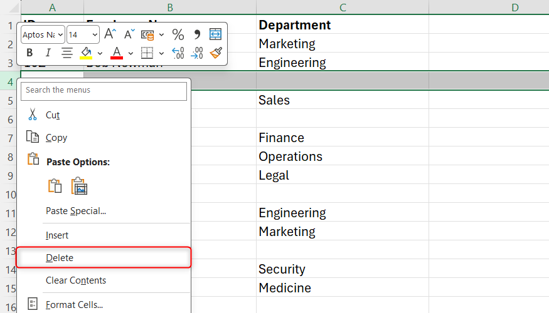Merge and center cells icon
Image resolution: width=549 pixels, height=313 pixels.
pos(215,34)
